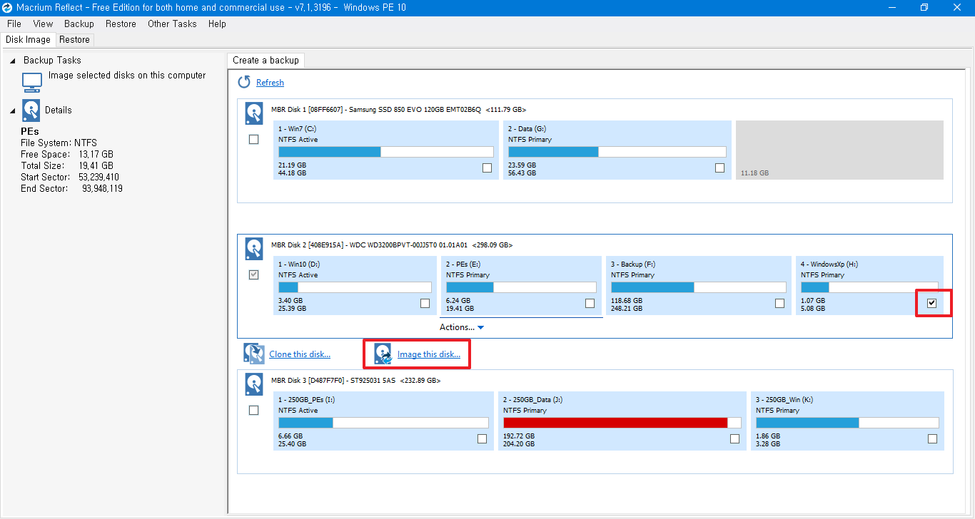Click the MBR Disk 3 drive icon
This screenshot has height=519, width=975.
(254, 384)
